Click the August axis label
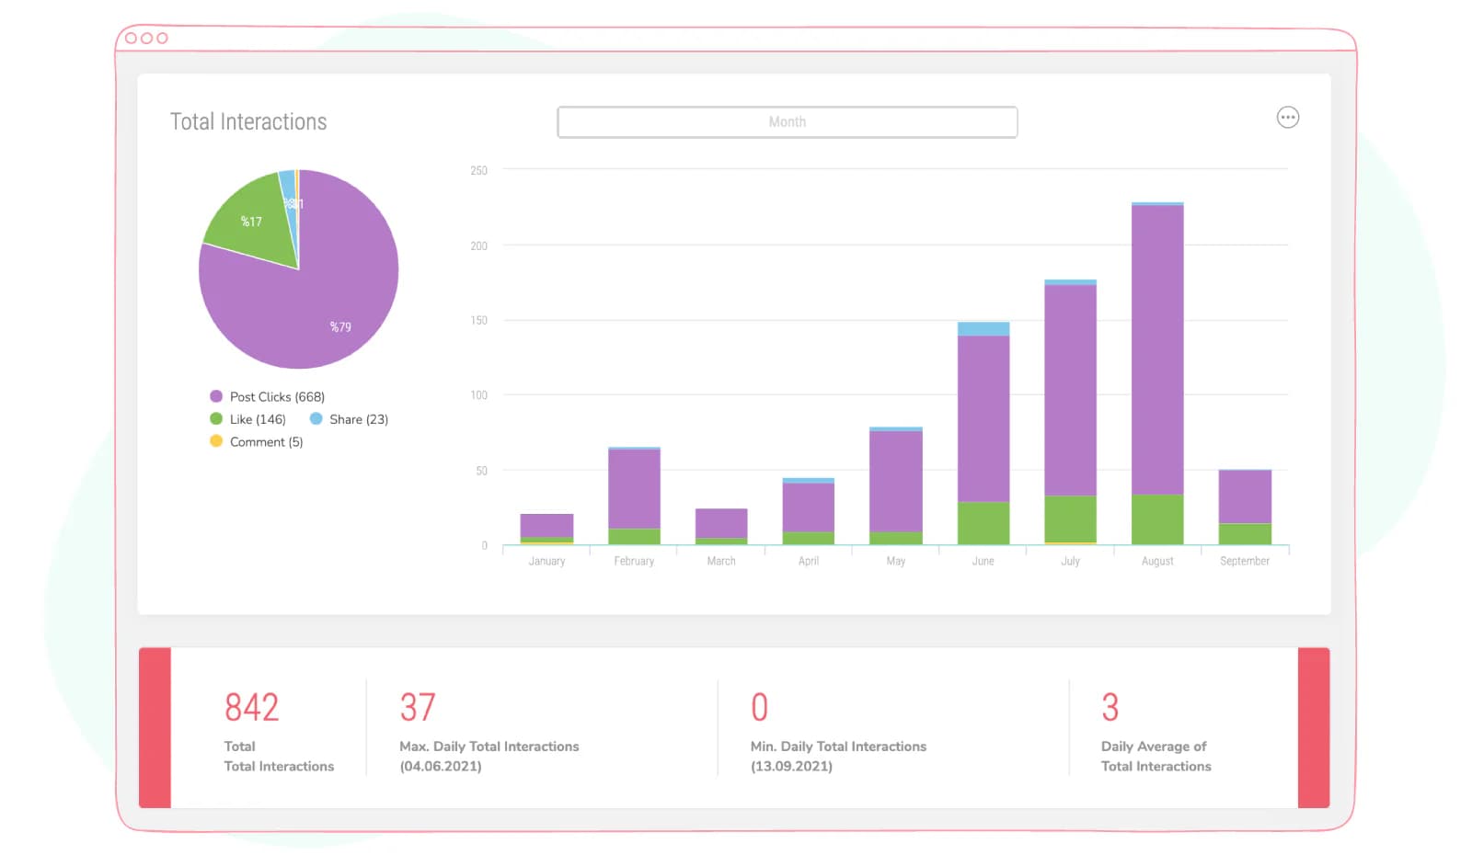The width and height of the screenshot is (1472, 855). 1157,561
